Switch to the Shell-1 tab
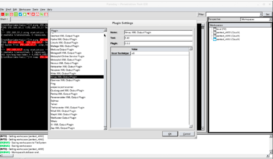The width and height of the screenshot is (273, 159). point(4,19)
